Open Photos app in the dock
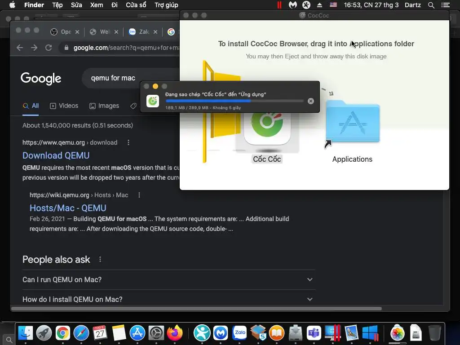The height and width of the screenshot is (345, 460). pyautogui.click(x=397, y=333)
